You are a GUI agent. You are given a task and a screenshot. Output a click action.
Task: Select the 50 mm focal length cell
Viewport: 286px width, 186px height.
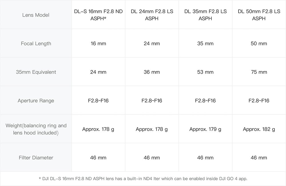coord(259,43)
